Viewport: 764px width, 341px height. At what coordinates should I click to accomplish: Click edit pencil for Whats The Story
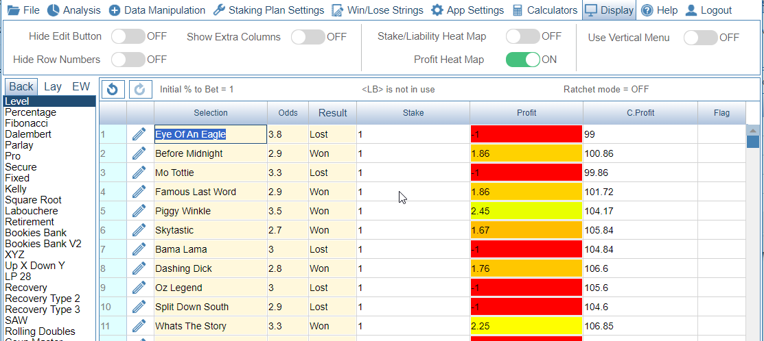(139, 326)
